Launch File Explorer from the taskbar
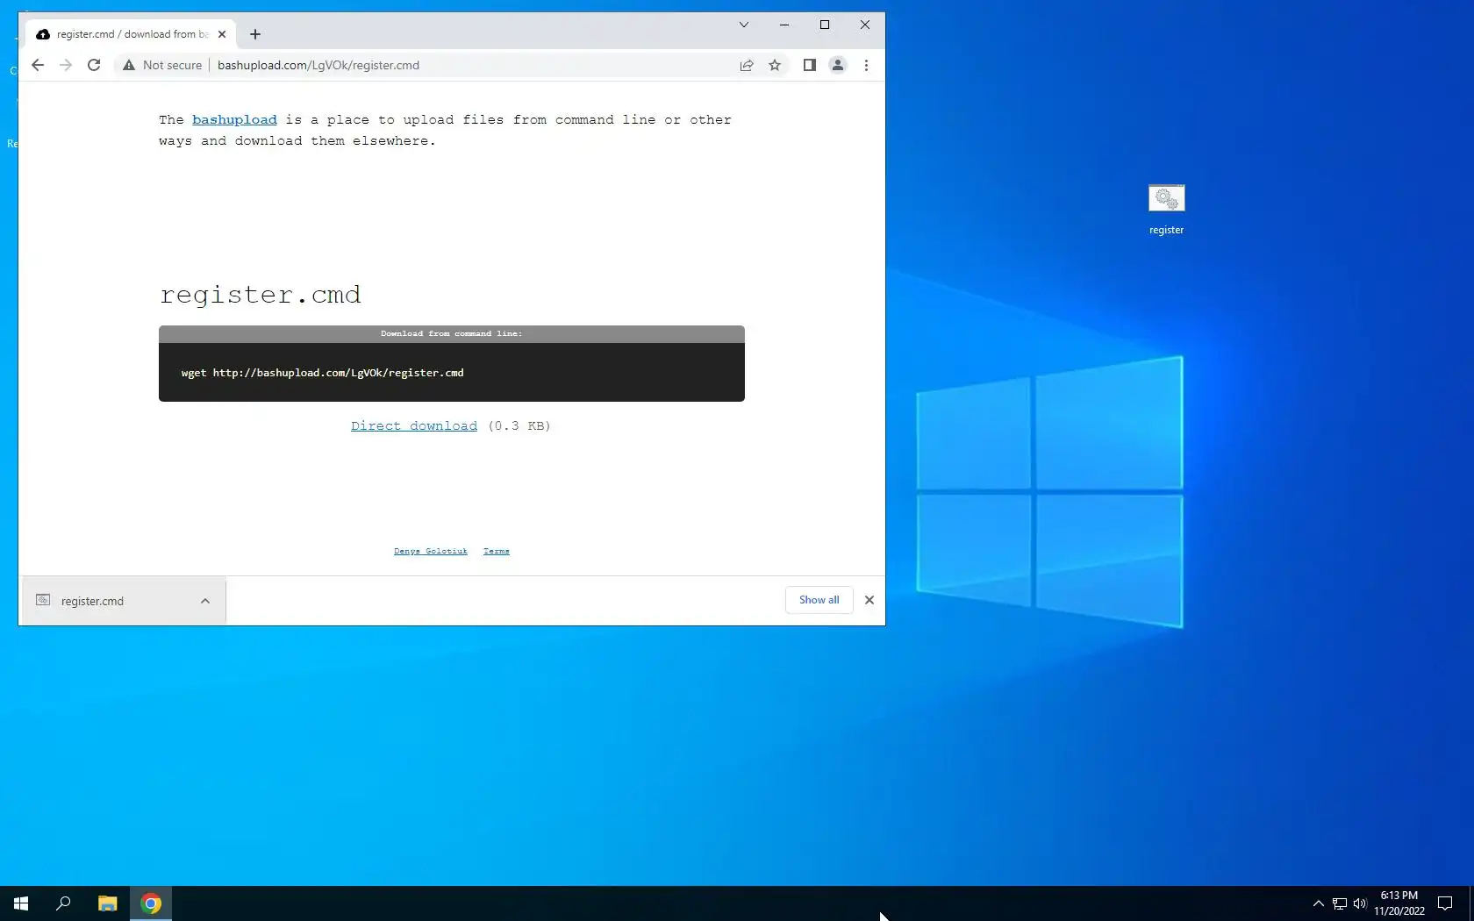Viewport: 1474px width, 921px height. click(x=107, y=903)
